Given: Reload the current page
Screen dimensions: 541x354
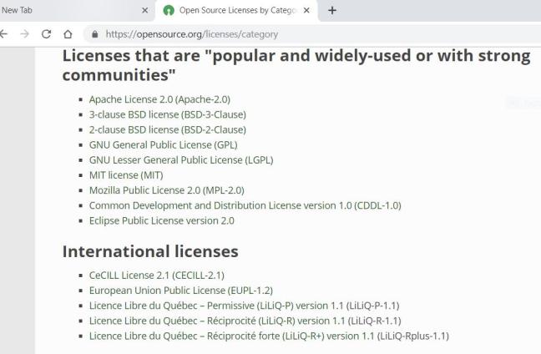Looking at the screenshot, I should coord(46,33).
